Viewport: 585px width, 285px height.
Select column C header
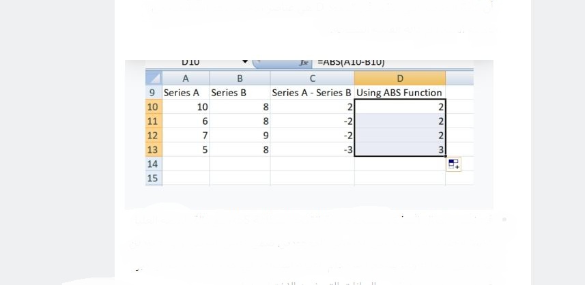(312, 78)
